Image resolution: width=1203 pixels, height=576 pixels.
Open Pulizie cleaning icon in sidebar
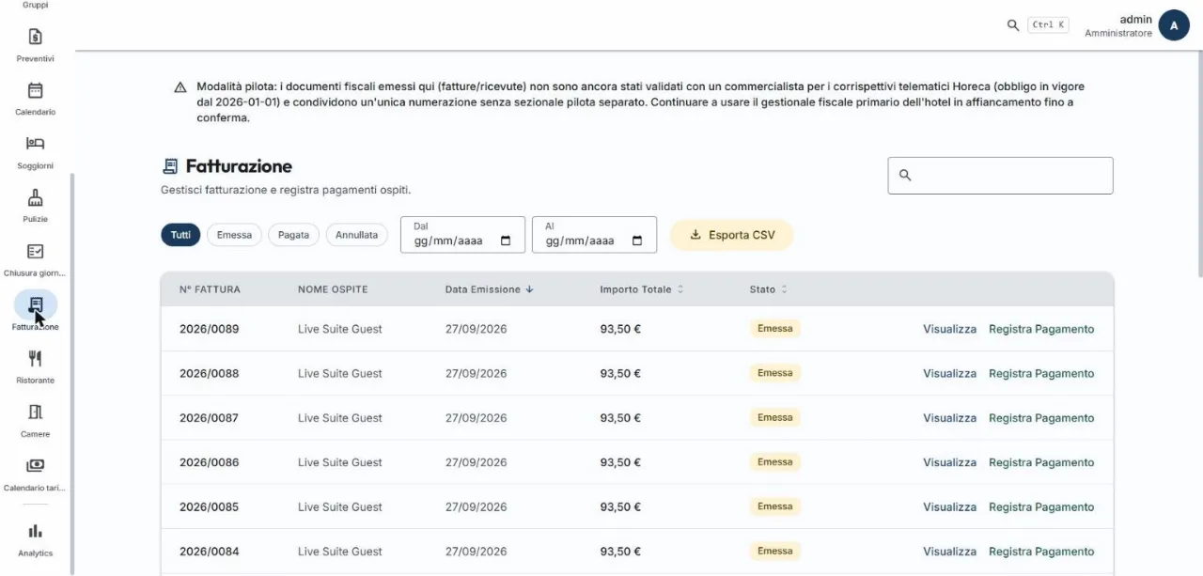click(35, 197)
